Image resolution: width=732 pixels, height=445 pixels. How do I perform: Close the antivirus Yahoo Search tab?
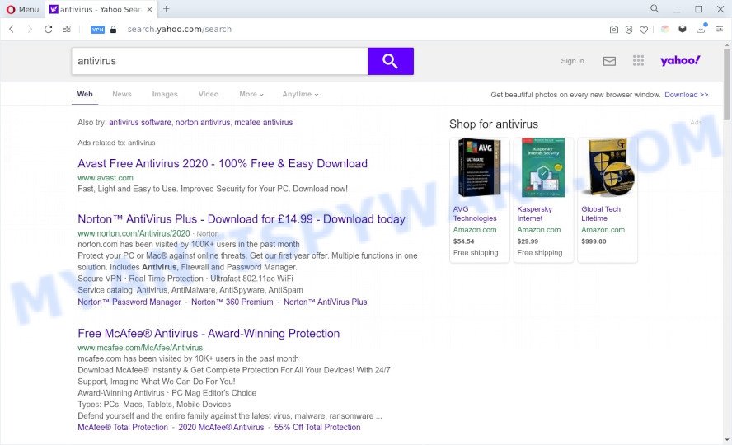(149, 9)
